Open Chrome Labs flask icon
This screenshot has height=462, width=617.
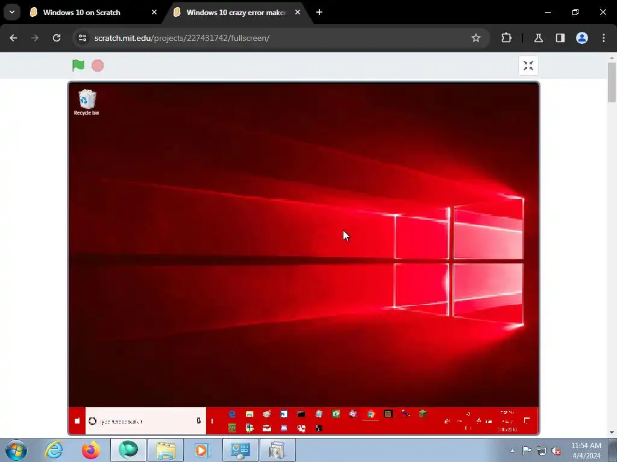tap(538, 38)
